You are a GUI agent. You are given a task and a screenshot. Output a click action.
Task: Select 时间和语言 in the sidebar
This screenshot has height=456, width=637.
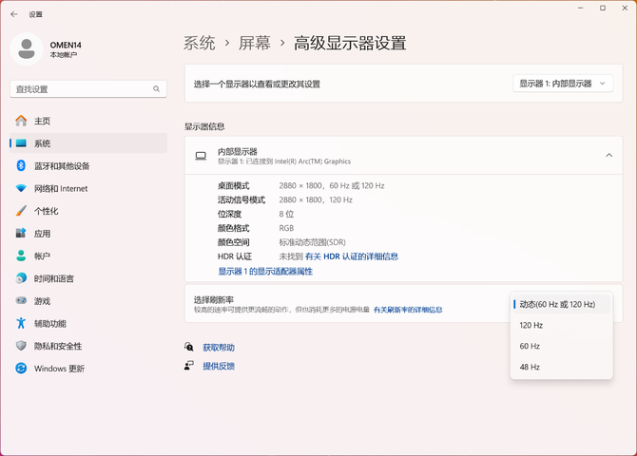click(x=88, y=278)
